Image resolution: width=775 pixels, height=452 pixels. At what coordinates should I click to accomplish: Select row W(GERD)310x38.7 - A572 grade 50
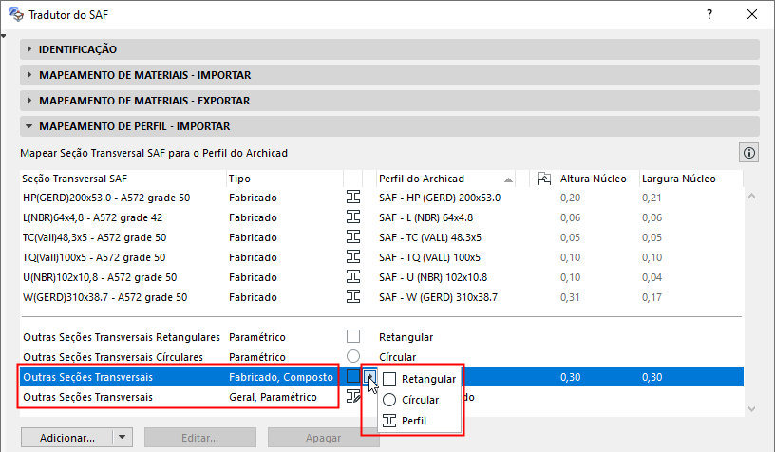click(382, 297)
